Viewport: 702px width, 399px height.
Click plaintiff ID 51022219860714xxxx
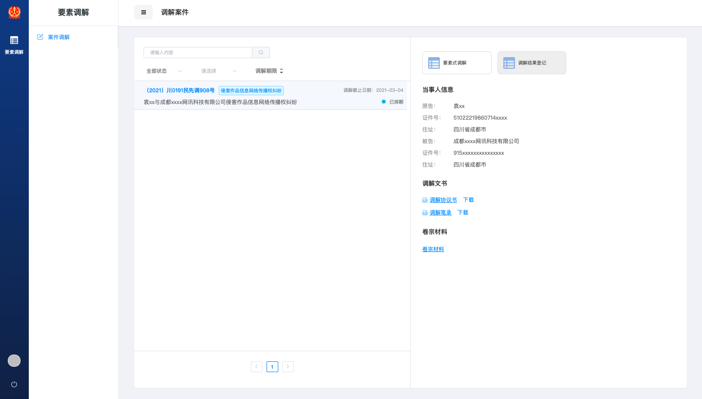(x=480, y=118)
